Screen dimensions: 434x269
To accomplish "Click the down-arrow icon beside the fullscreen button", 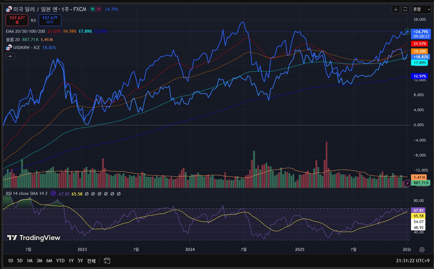I will tap(396, 9).
